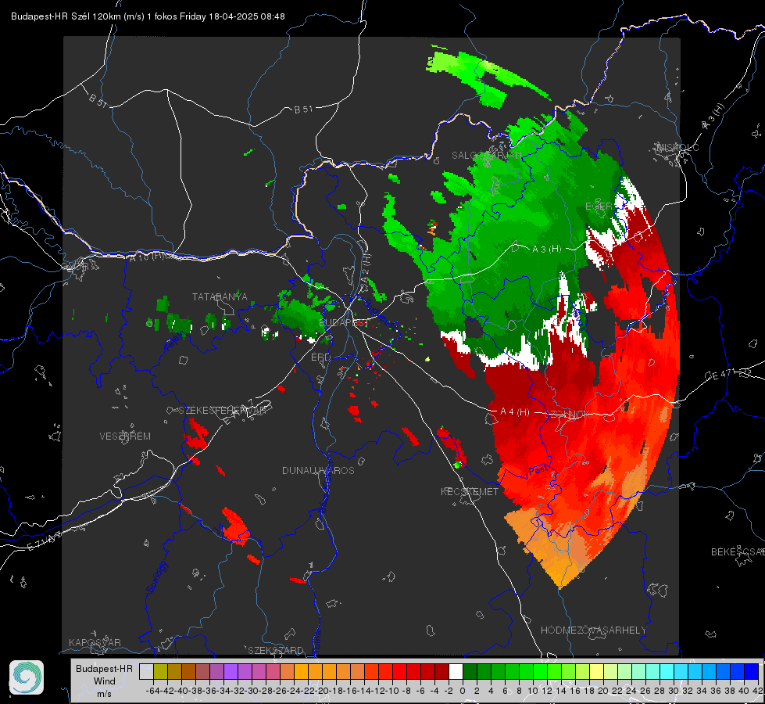Click the HODMEZOVASARHELY city label

click(593, 630)
